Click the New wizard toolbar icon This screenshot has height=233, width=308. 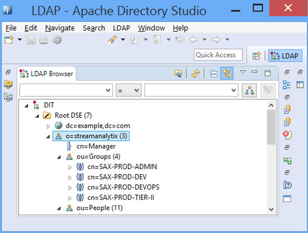(9, 40)
